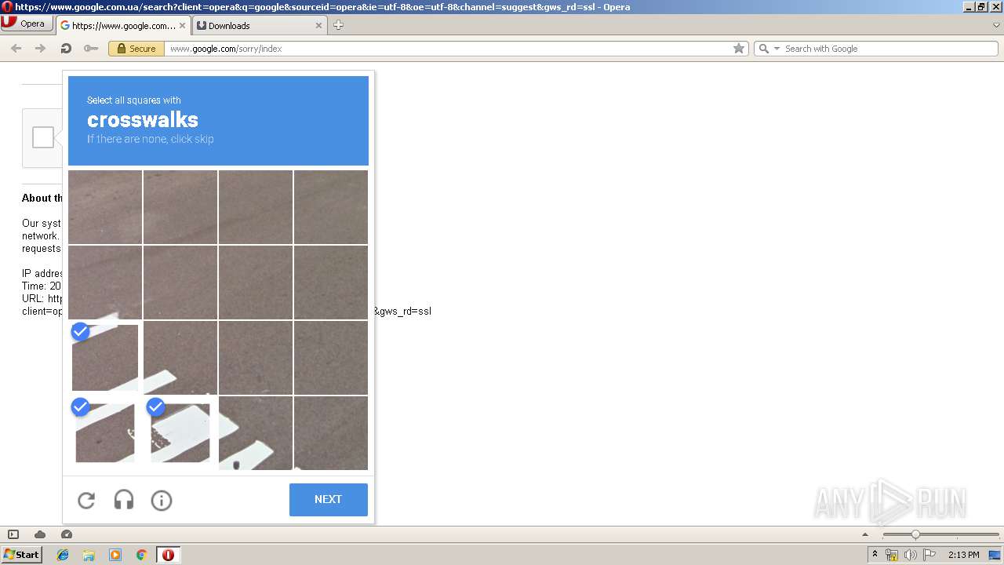Open the password key (wand) icon
The height and width of the screenshot is (565, 1004).
91,49
